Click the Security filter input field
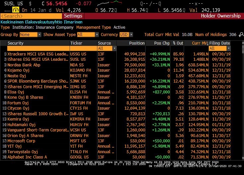 click(x=38, y=48)
